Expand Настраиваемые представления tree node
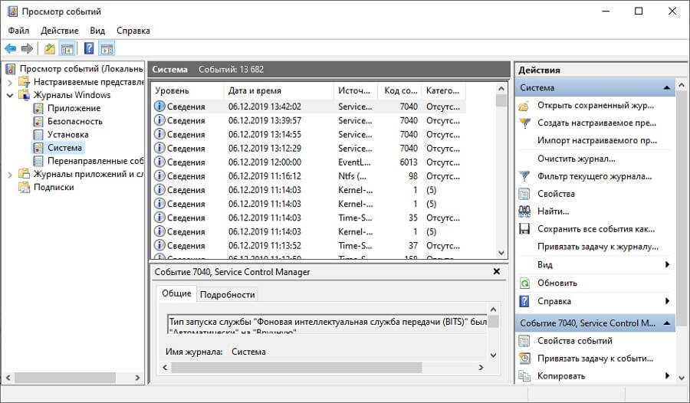690x403 pixels. (10, 82)
